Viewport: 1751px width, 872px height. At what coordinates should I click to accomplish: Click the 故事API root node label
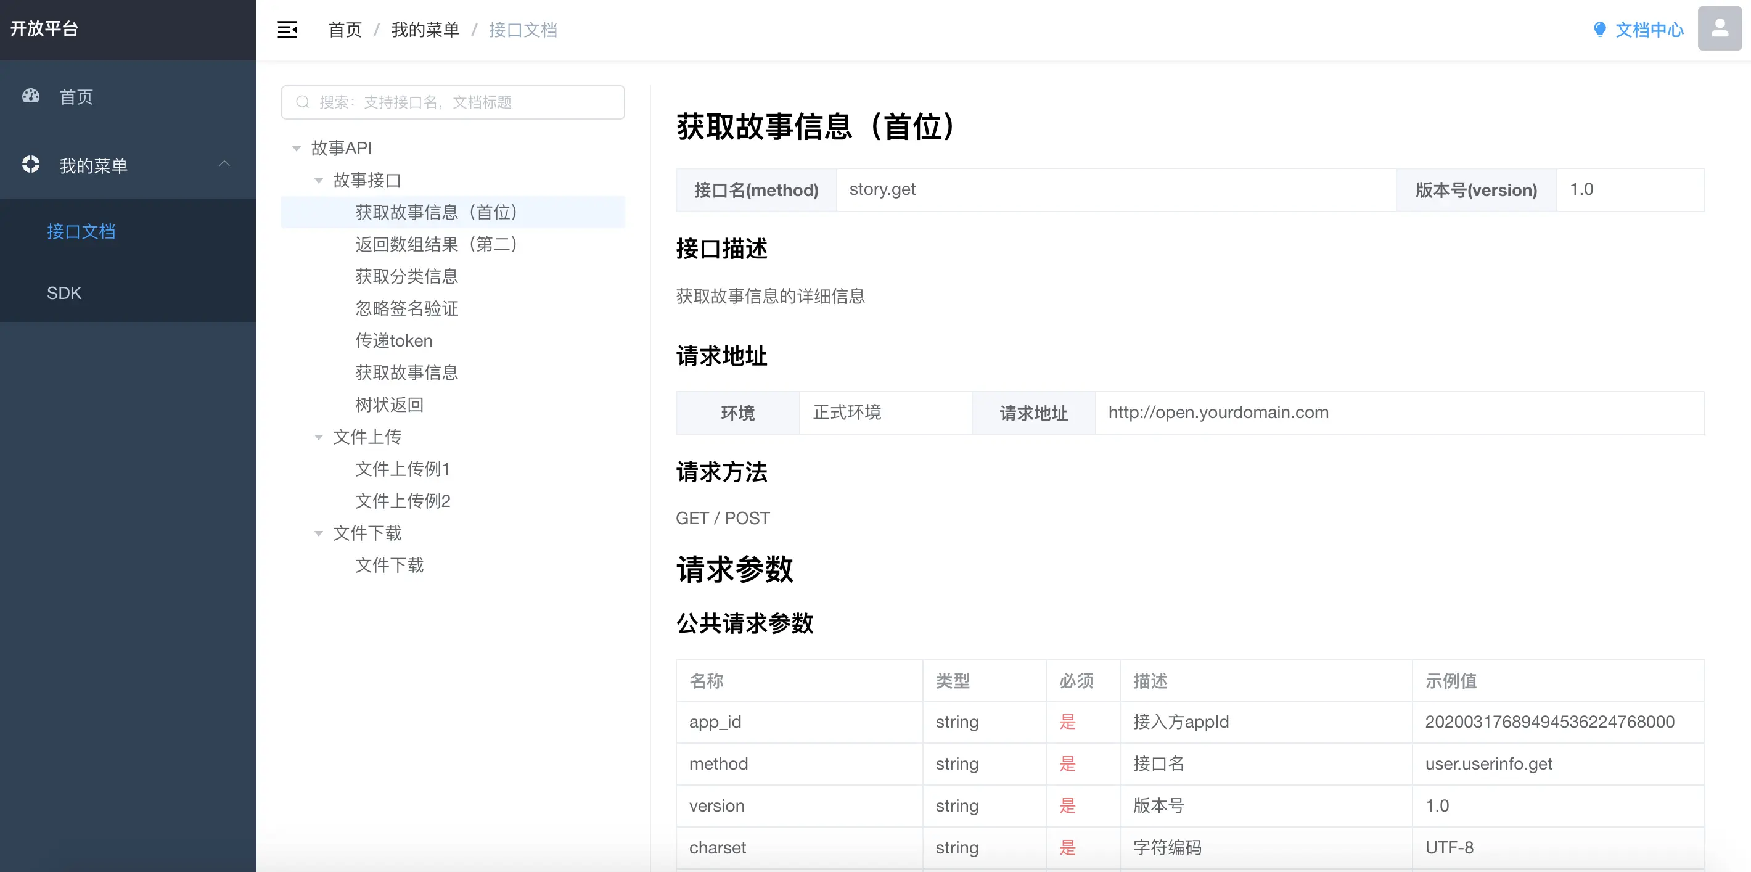pyautogui.click(x=341, y=148)
